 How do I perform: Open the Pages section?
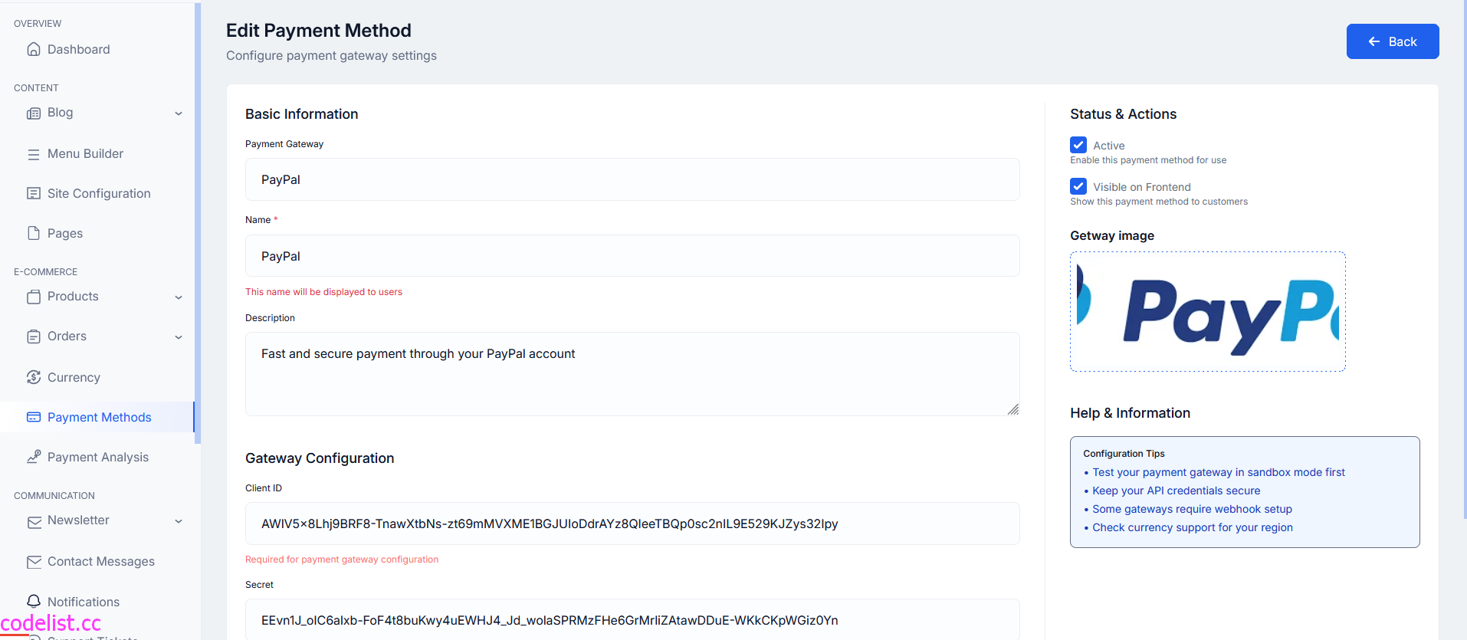point(65,233)
